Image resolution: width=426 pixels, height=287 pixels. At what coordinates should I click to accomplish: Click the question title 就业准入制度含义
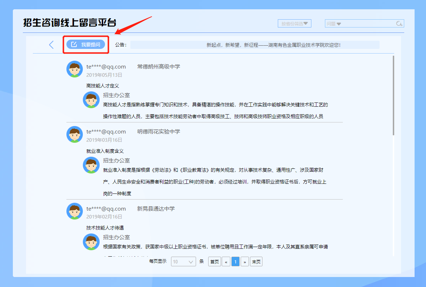(x=105, y=151)
